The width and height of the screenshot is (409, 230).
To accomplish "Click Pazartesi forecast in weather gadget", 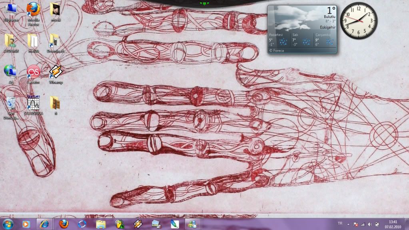I will (x=278, y=40).
